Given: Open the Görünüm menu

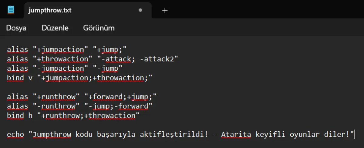Looking at the screenshot, I should tap(99, 28).
